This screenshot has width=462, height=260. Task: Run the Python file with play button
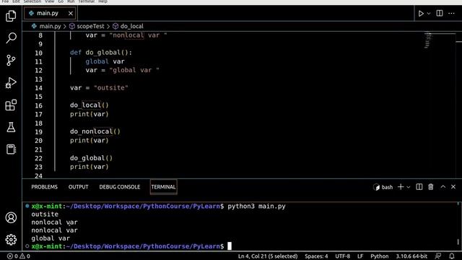point(421,13)
